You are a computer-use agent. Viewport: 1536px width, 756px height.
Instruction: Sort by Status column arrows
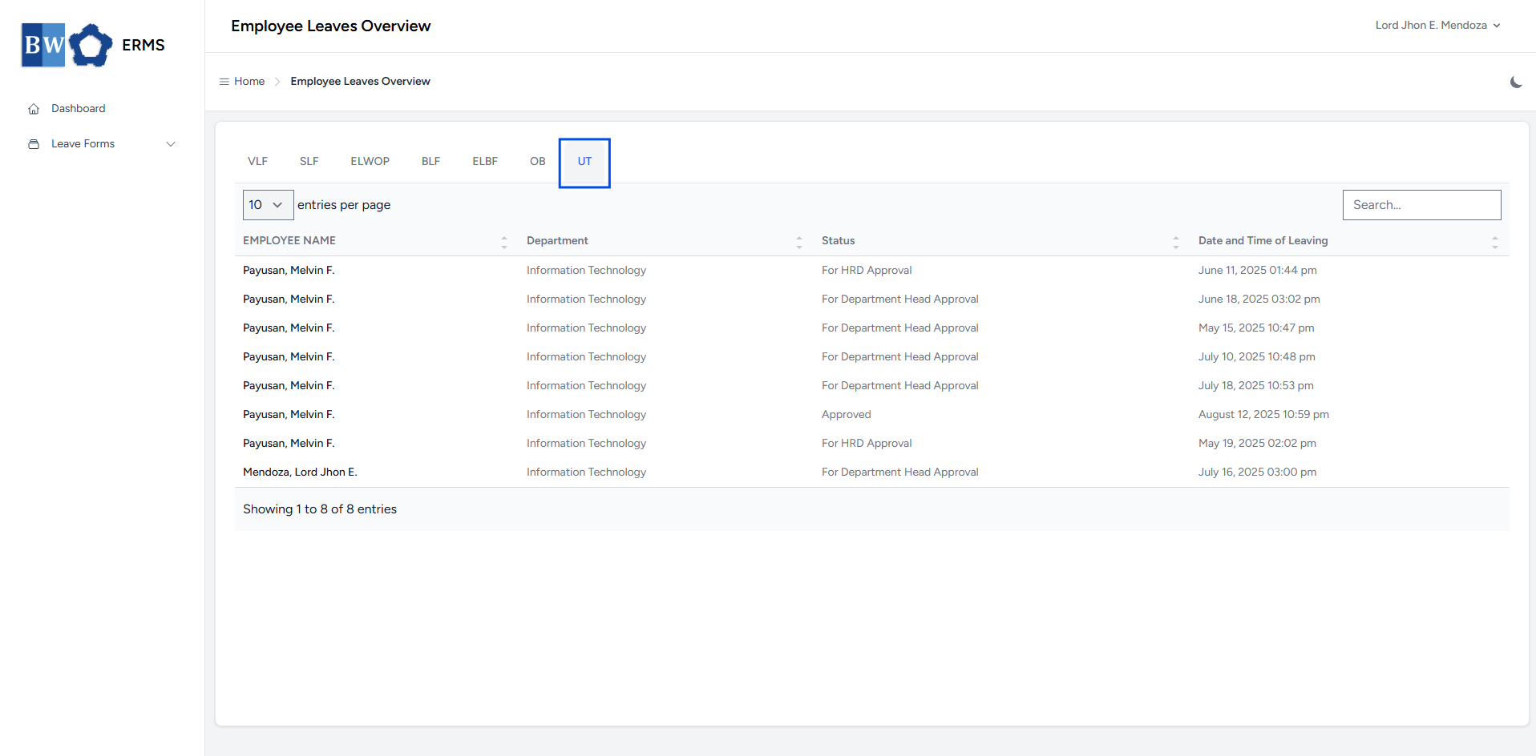tap(1176, 241)
